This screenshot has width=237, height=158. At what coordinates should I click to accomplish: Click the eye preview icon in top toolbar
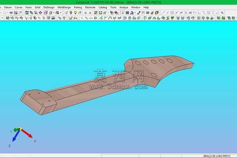click(11, 13)
